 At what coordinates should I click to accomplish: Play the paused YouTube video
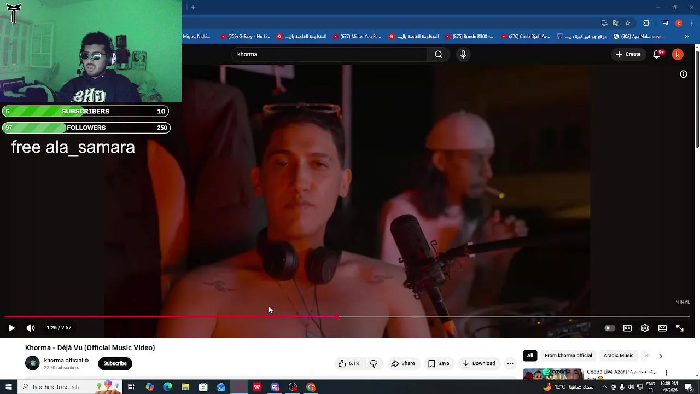tap(11, 328)
